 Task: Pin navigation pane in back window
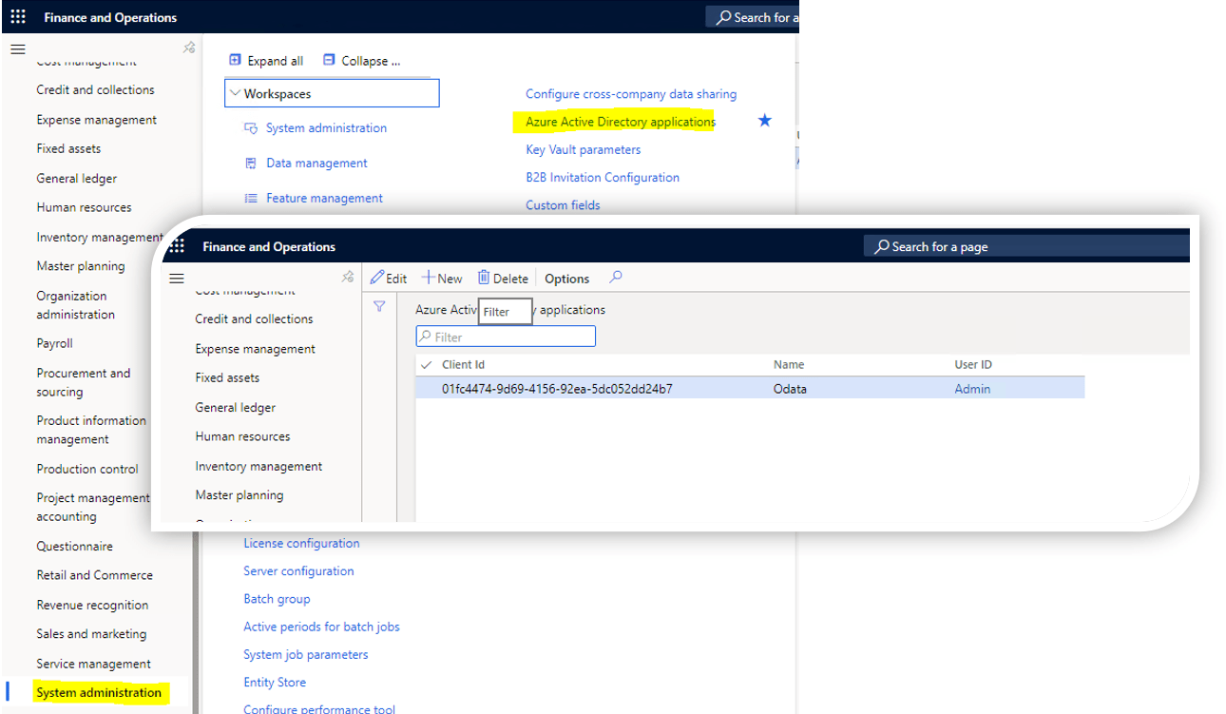click(x=188, y=48)
